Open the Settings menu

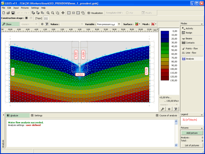[x=35, y=8]
